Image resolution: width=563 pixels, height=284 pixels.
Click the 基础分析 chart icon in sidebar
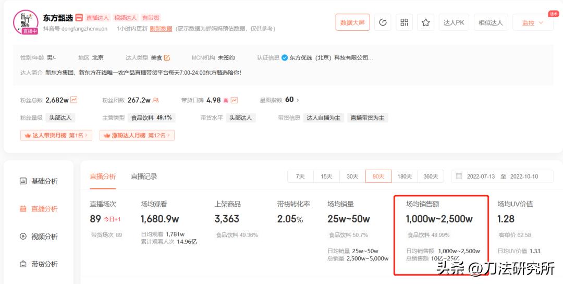(23, 181)
